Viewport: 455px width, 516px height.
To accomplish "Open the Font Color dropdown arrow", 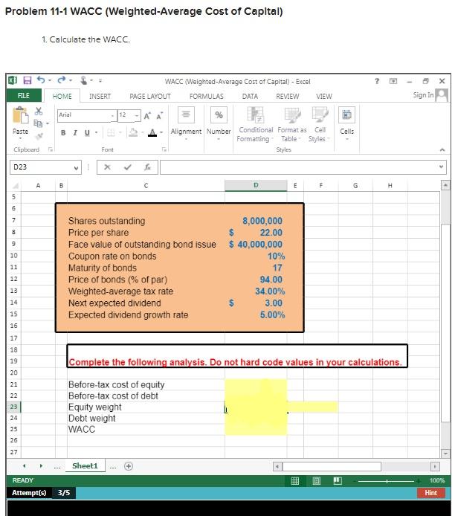I will pos(161,132).
